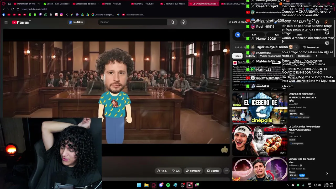Open more actions menu beside Guardar

226,171
